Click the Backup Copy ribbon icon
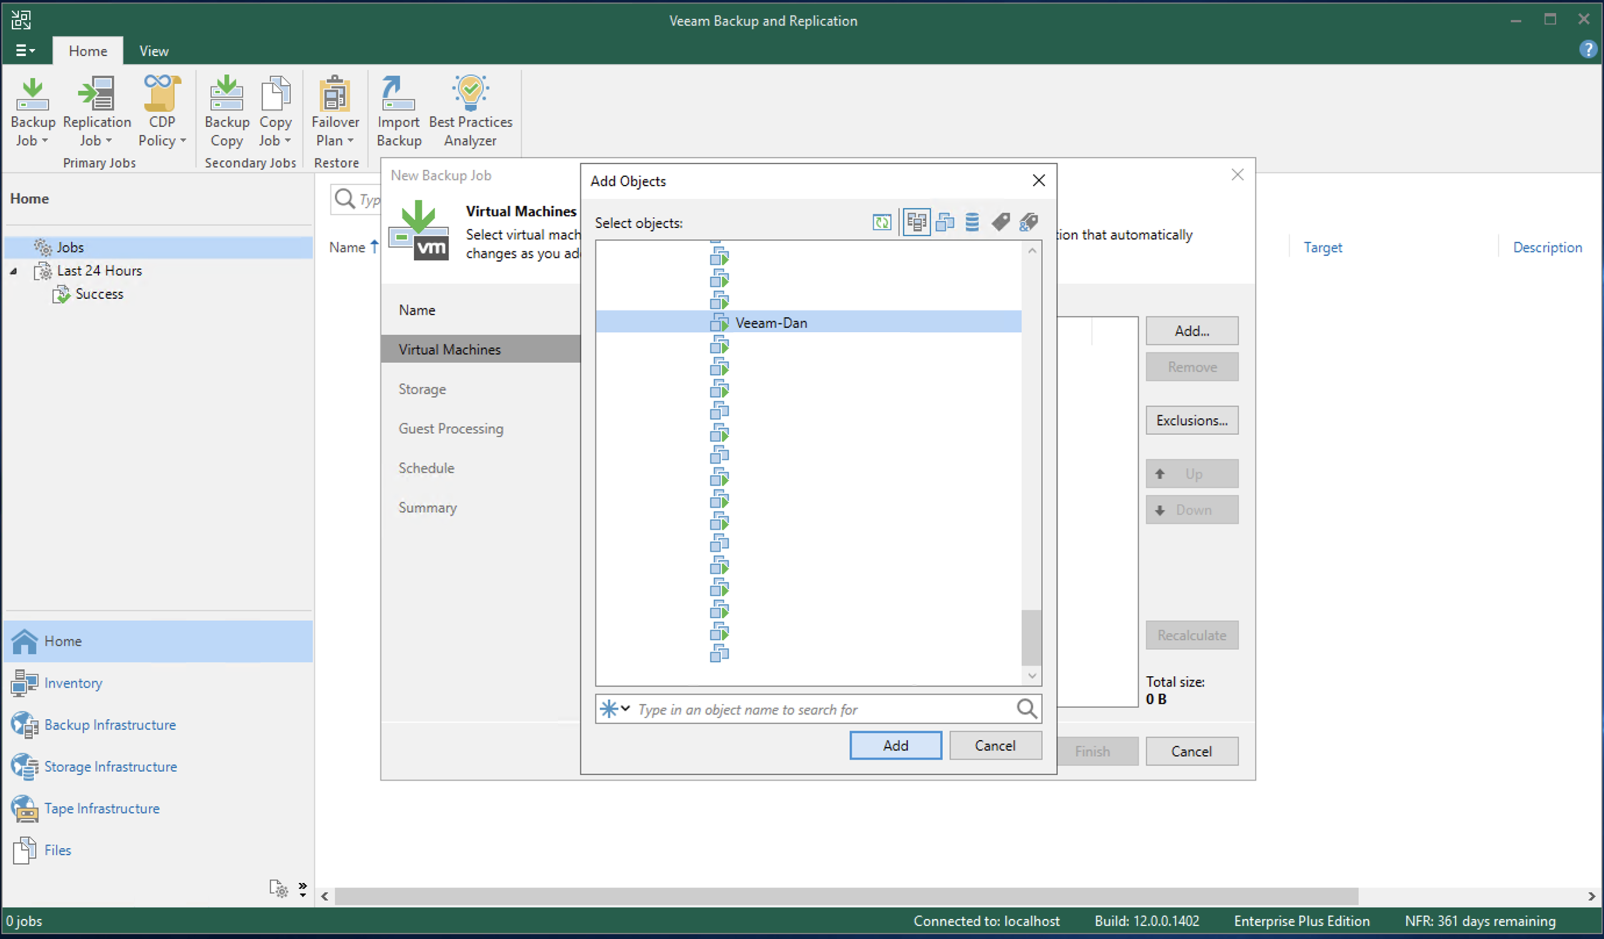1604x939 pixels. tap(227, 94)
